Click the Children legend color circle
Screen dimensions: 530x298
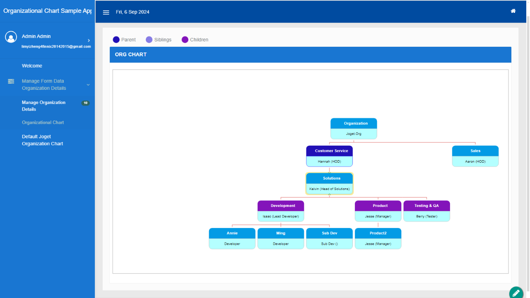point(185,40)
